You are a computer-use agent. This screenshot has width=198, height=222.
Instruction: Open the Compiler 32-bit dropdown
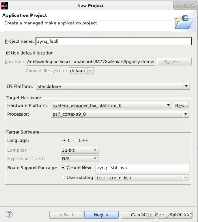tap(80, 150)
